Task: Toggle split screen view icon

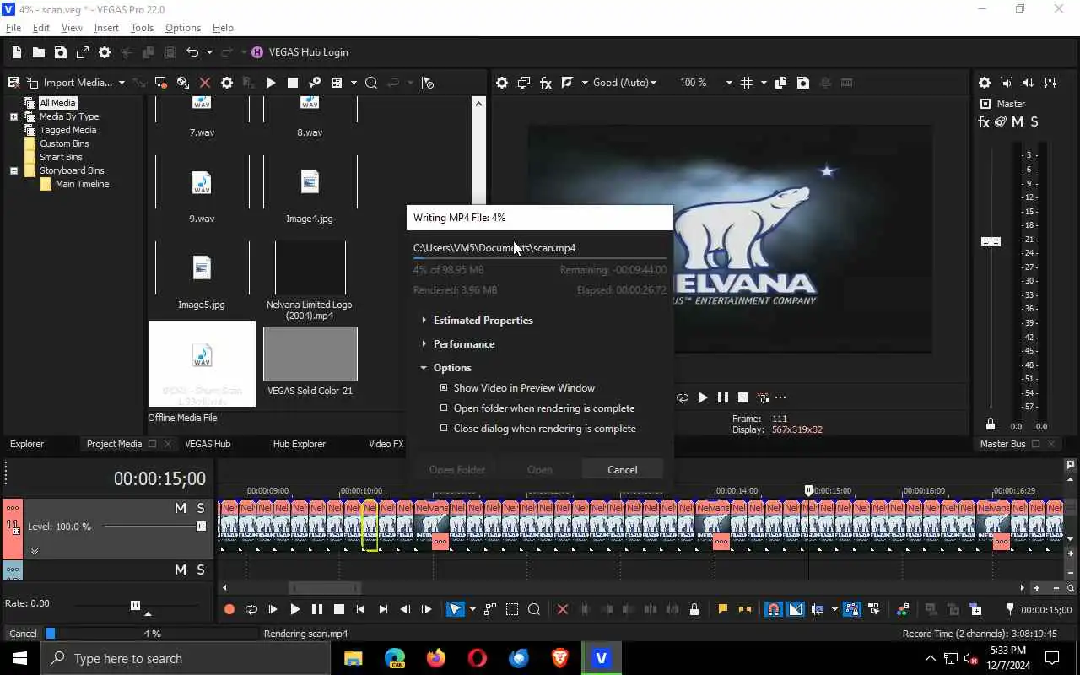Action: (x=568, y=83)
